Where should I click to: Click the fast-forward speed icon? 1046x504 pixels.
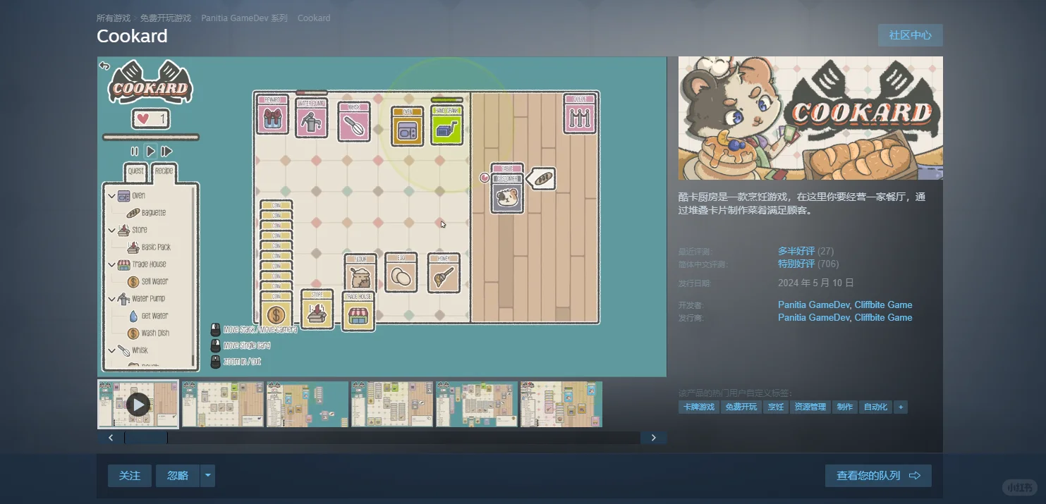166,152
